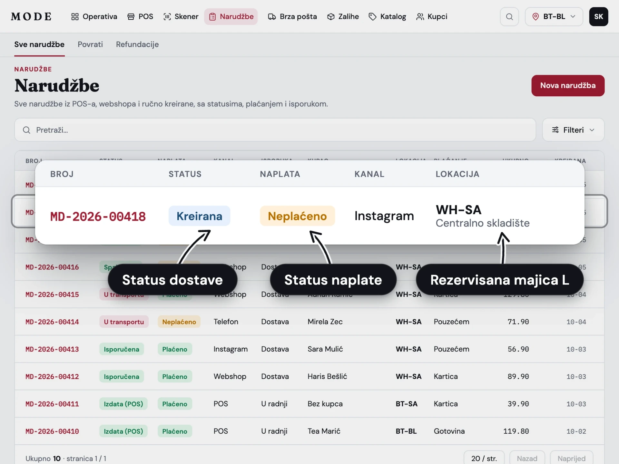Click the Nova narudžba button

click(x=568, y=85)
